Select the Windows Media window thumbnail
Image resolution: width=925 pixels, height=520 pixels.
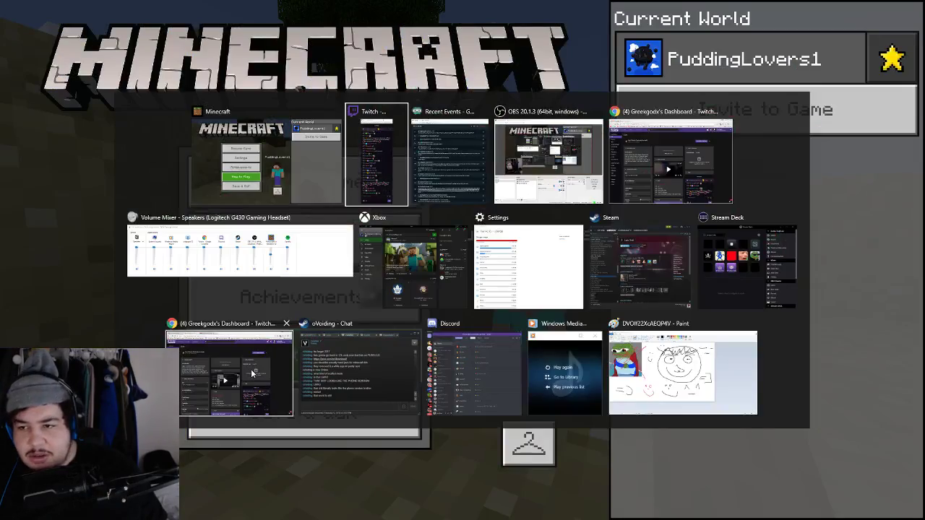(x=564, y=373)
